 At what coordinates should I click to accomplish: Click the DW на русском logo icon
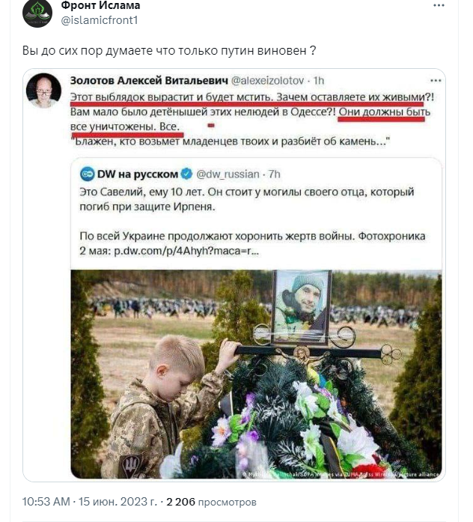(x=87, y=174)
